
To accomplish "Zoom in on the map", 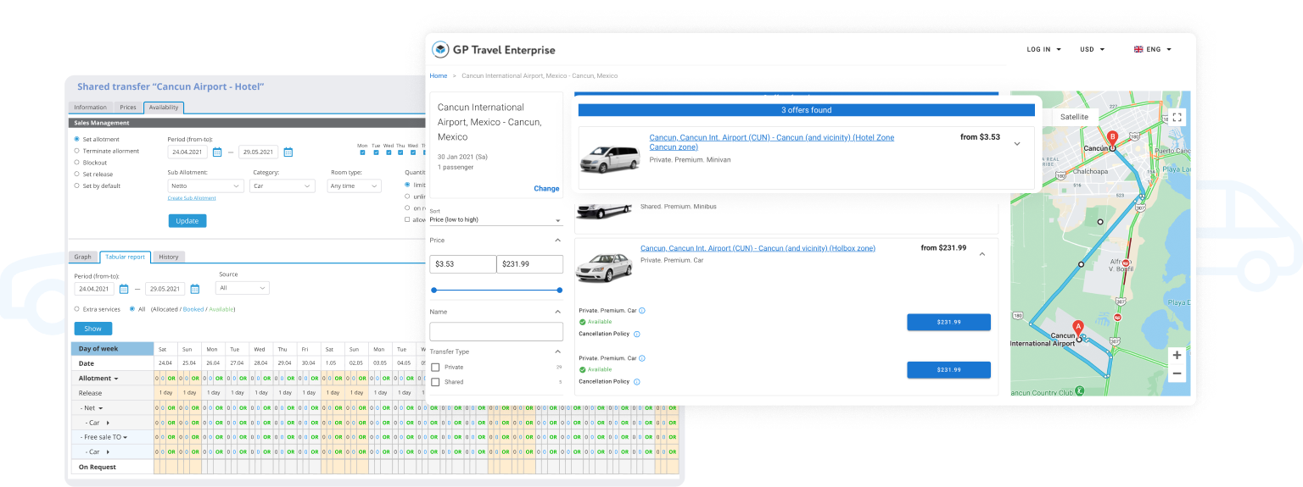I will click(1177, 355).
